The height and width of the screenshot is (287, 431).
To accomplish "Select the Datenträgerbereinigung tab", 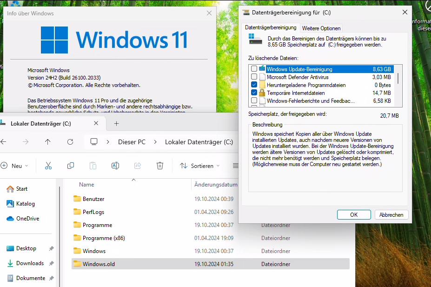I will (x=271, y=27).
